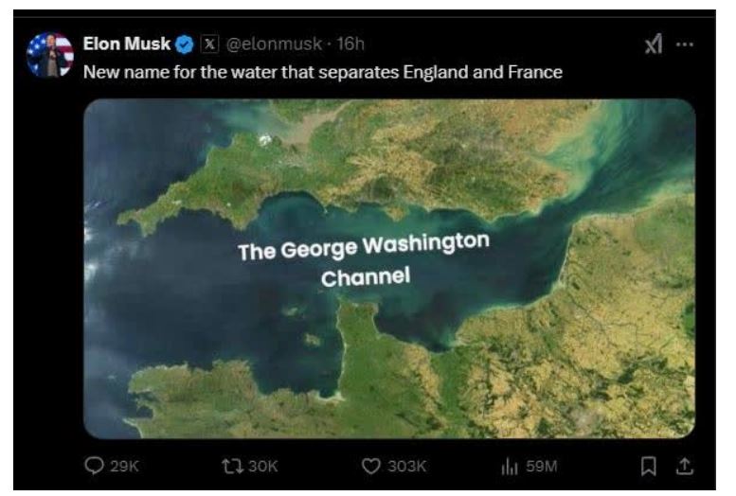The height and width of the screenshot is (496, 736).
Task: Click the tweet text about England and France
Action: (322, 72)
